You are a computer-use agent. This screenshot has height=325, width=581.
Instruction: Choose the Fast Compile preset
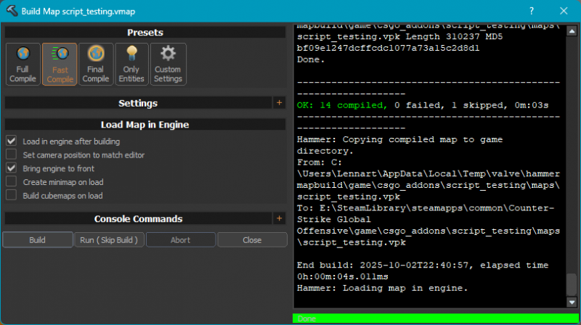click(x=60, y=64)
